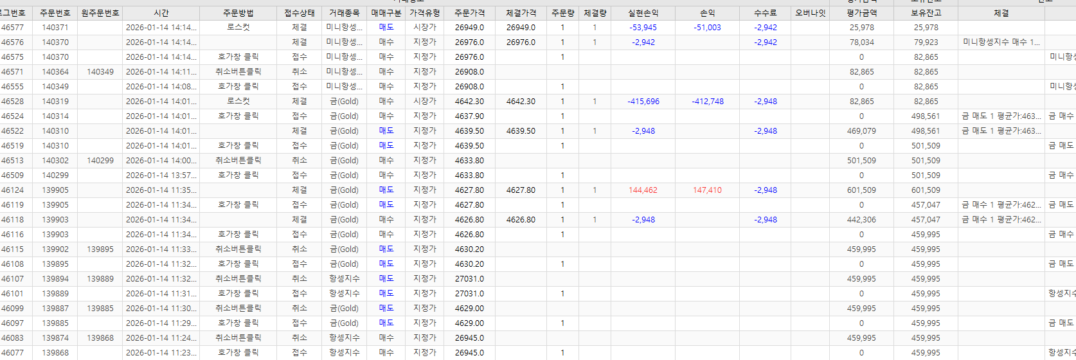Screen dimensions: 1076x360
Task: Click the 원주문번호 column header
Action: tap(100, 13)
